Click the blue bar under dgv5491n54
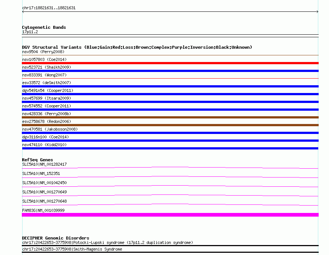329x255 pixels. click(x=170, y=94)
